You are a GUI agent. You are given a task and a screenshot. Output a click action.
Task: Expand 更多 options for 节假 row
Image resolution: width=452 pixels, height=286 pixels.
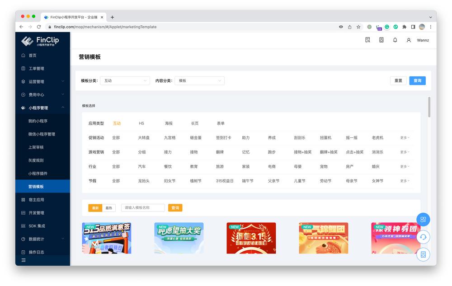coord(404,180)
